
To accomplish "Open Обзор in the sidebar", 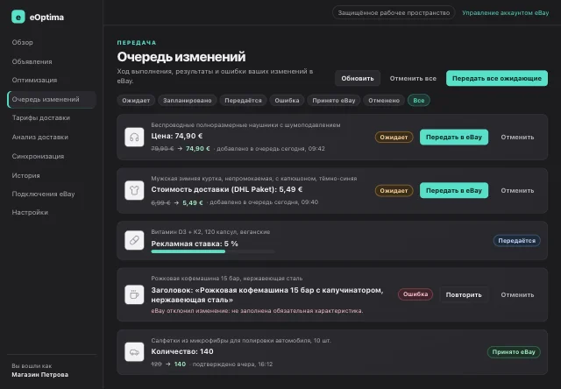I will point(22,42).
